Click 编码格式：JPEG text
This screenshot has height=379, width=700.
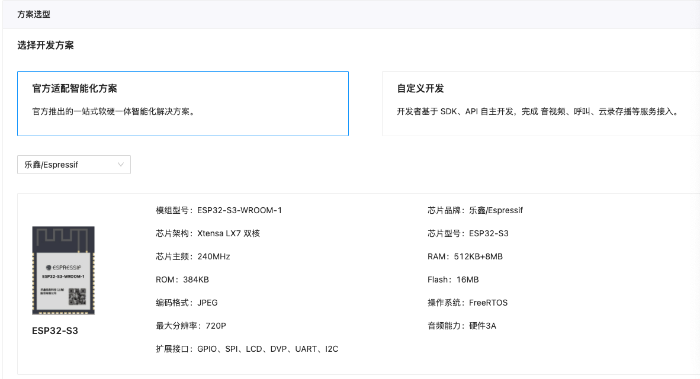187,303
